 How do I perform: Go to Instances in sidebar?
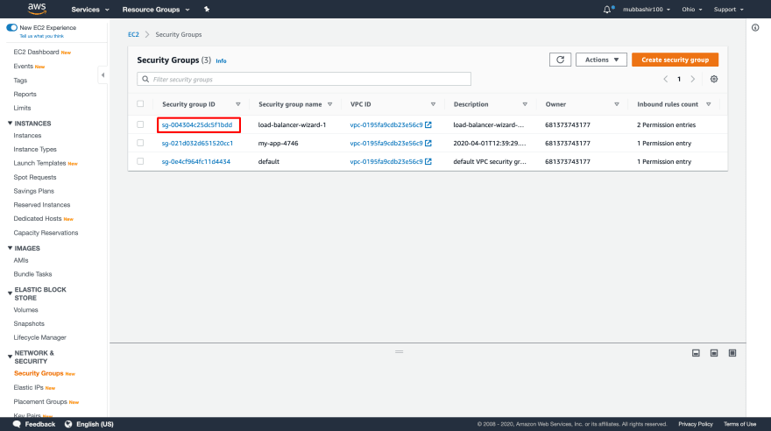coord(27,136)
